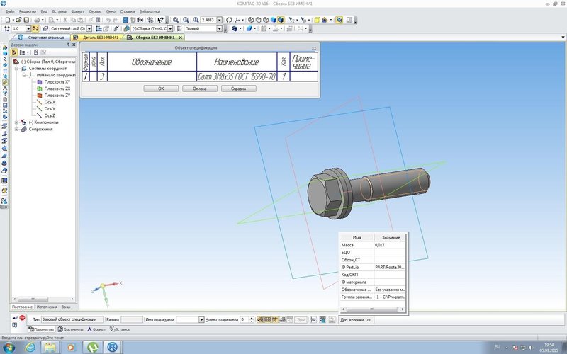The height and width of the screenshot is (354, 567).
Task: Activate the What's This help cursor
Action: (x=160, y=20)
